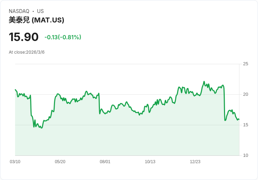Click the 15.90 current price

click(x=23, y=37)
